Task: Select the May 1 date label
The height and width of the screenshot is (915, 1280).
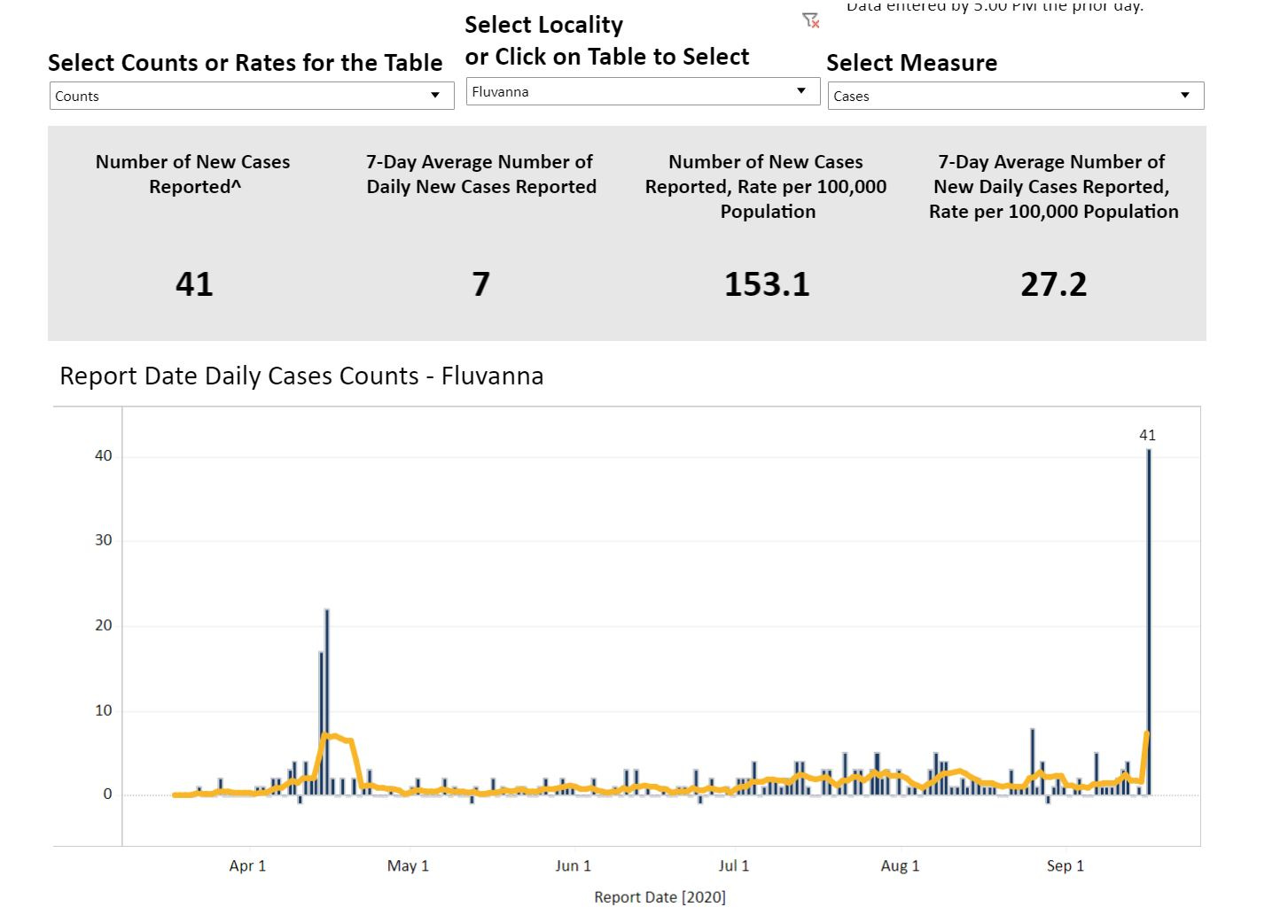Action: pyautogui.click(x=408, y=866)
